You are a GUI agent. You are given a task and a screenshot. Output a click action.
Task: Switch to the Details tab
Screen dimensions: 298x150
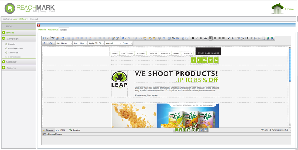42,29
